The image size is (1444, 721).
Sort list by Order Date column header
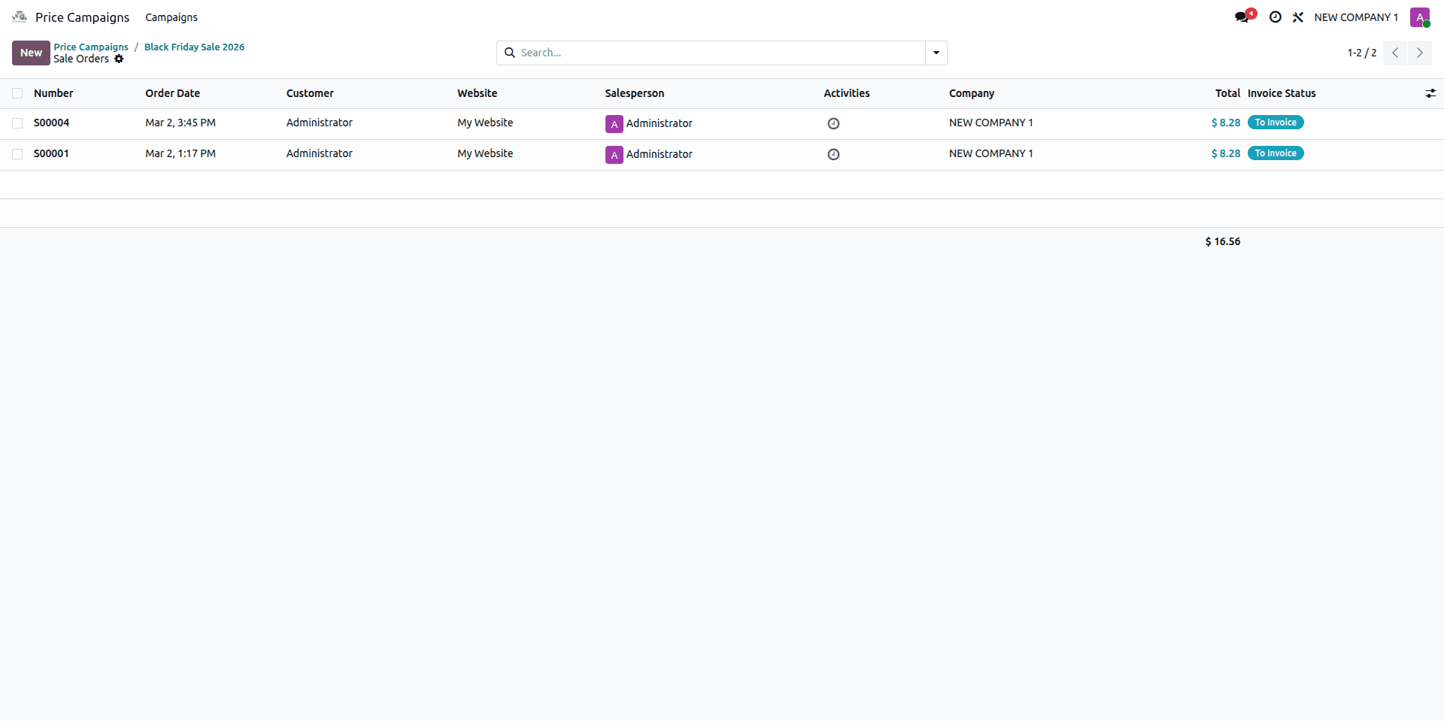tap(173, 93)
